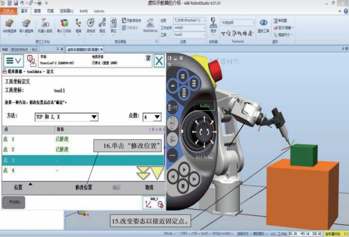349x237 pixels.
Task: Click the double yellow page-down arrow
Action: [143, 173]
